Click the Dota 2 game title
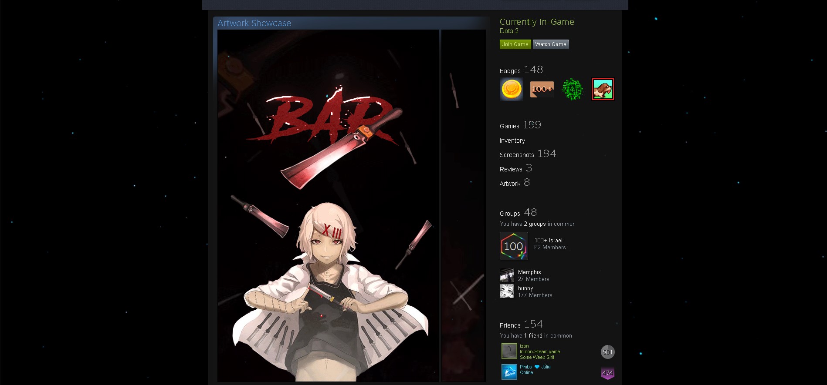The image size is (827, 385). pos(509,31)
